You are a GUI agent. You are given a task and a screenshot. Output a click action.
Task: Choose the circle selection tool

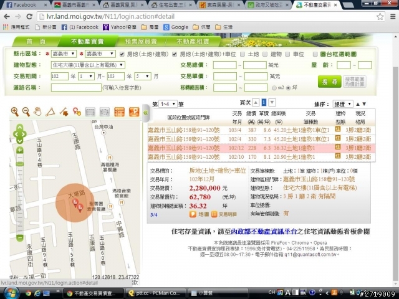tap(104, 112)
